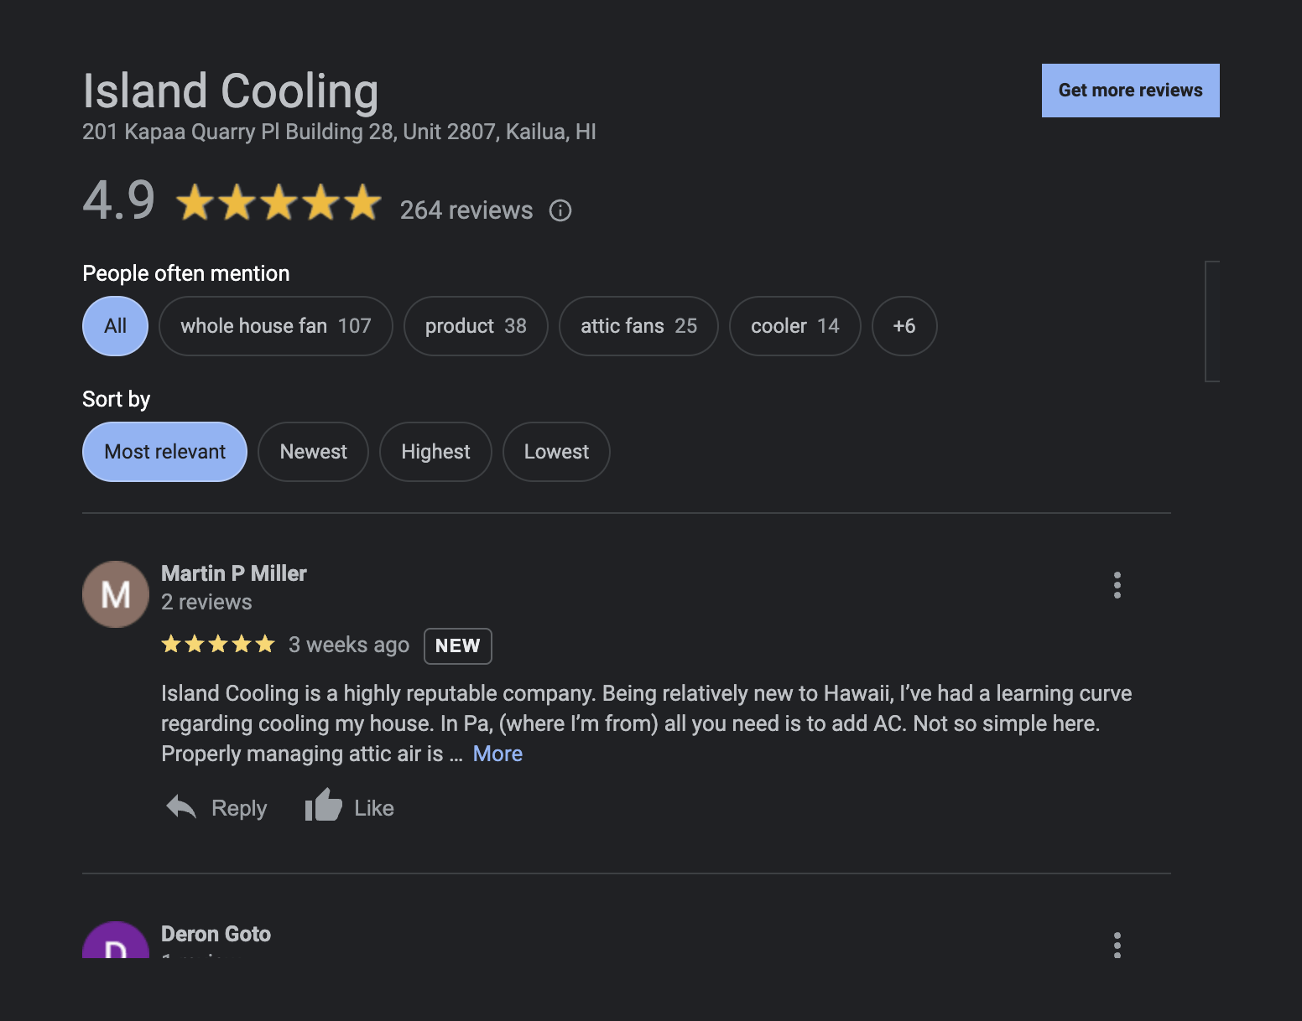Filter reviews mentioning cooler
This screenshot has height=1021, width=1302.
794,326
